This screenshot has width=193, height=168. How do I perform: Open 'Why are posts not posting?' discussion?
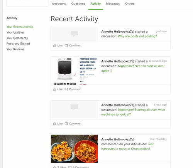pyautogui.click(x=137, y=36)
